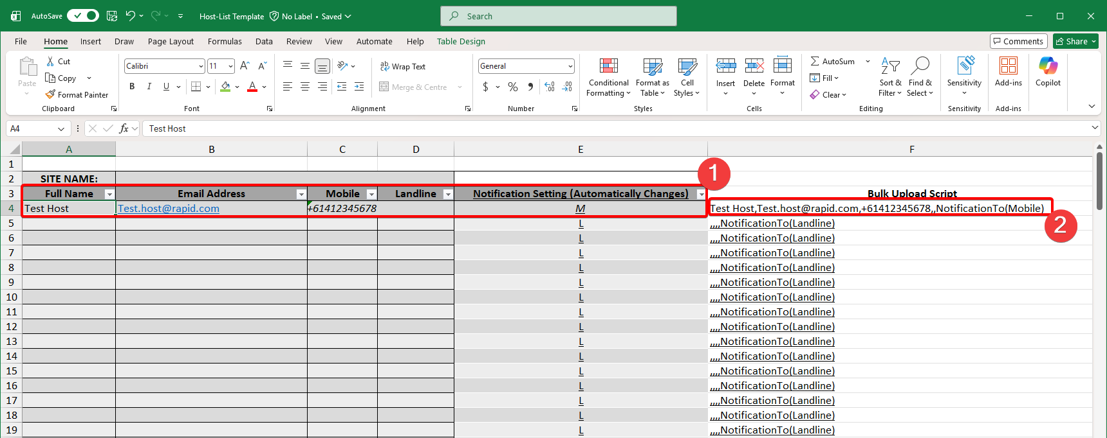Apply percent style number format
1107x438 pixels.
513,87
